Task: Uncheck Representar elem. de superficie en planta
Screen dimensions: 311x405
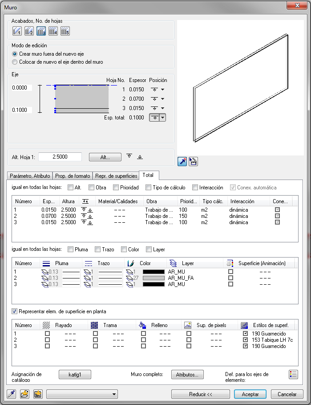Action: tap(14, 311)
